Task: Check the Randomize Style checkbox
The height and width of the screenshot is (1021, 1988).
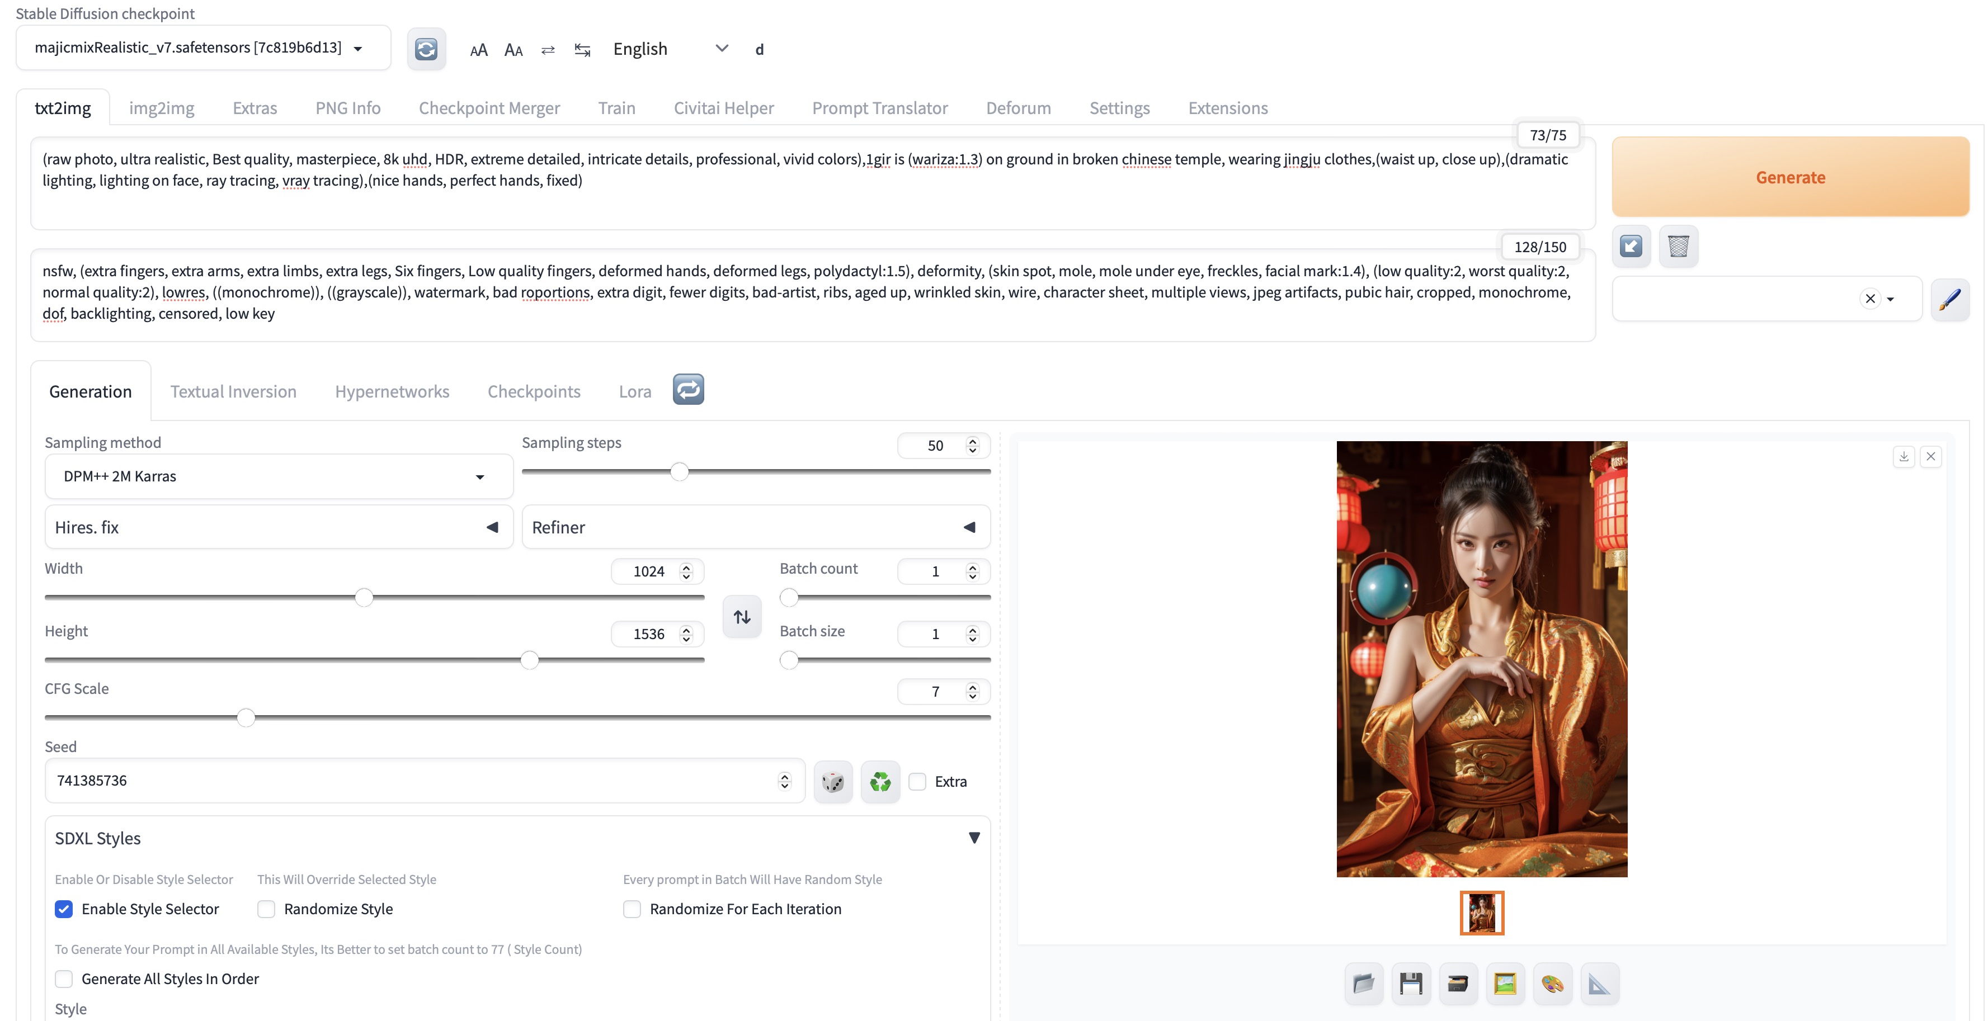Action: [266, 909]
